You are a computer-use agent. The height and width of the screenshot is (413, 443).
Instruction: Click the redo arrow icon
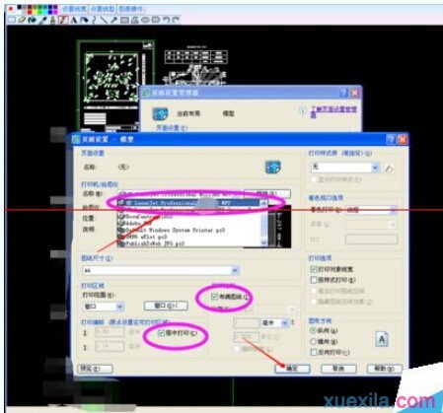(176, 20)
